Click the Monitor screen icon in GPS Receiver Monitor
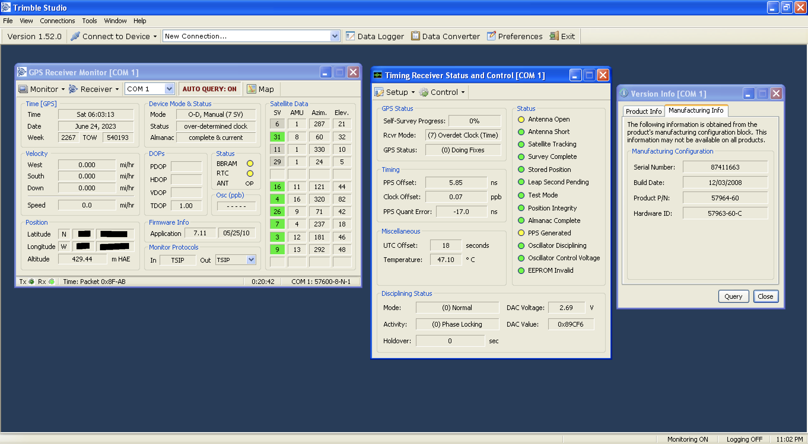The height and width of the screenshot is (444, 808). [23, 89]
